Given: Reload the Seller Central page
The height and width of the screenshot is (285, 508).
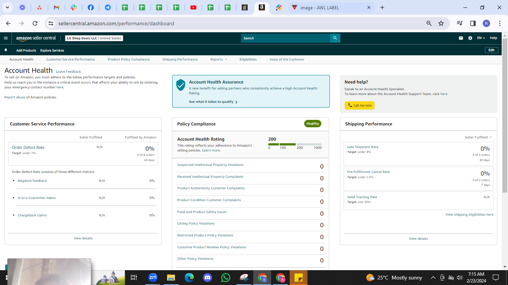Looking at the screenshot, I should coord(35,23).
